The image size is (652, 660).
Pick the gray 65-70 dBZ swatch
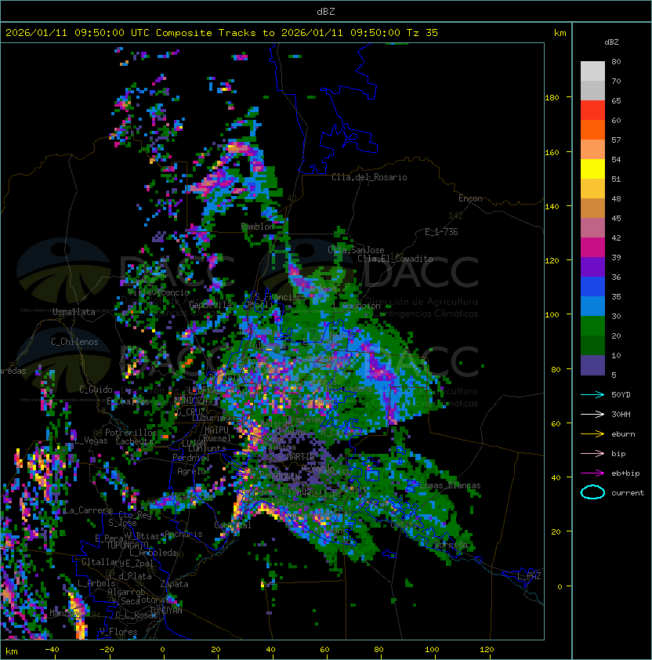pyautogui.click(x=592, y=90)
